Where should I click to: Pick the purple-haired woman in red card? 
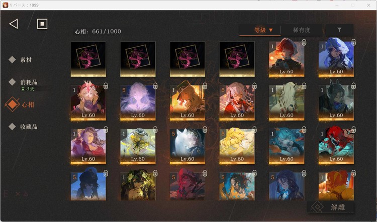click(88, 147)
